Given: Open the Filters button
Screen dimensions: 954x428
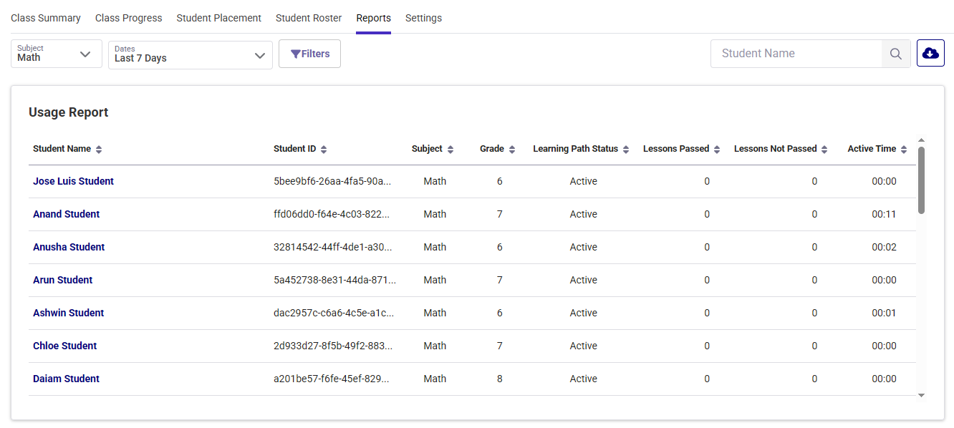Looking at the screenshot, I should pyautogui.click(x=309, y=54).
